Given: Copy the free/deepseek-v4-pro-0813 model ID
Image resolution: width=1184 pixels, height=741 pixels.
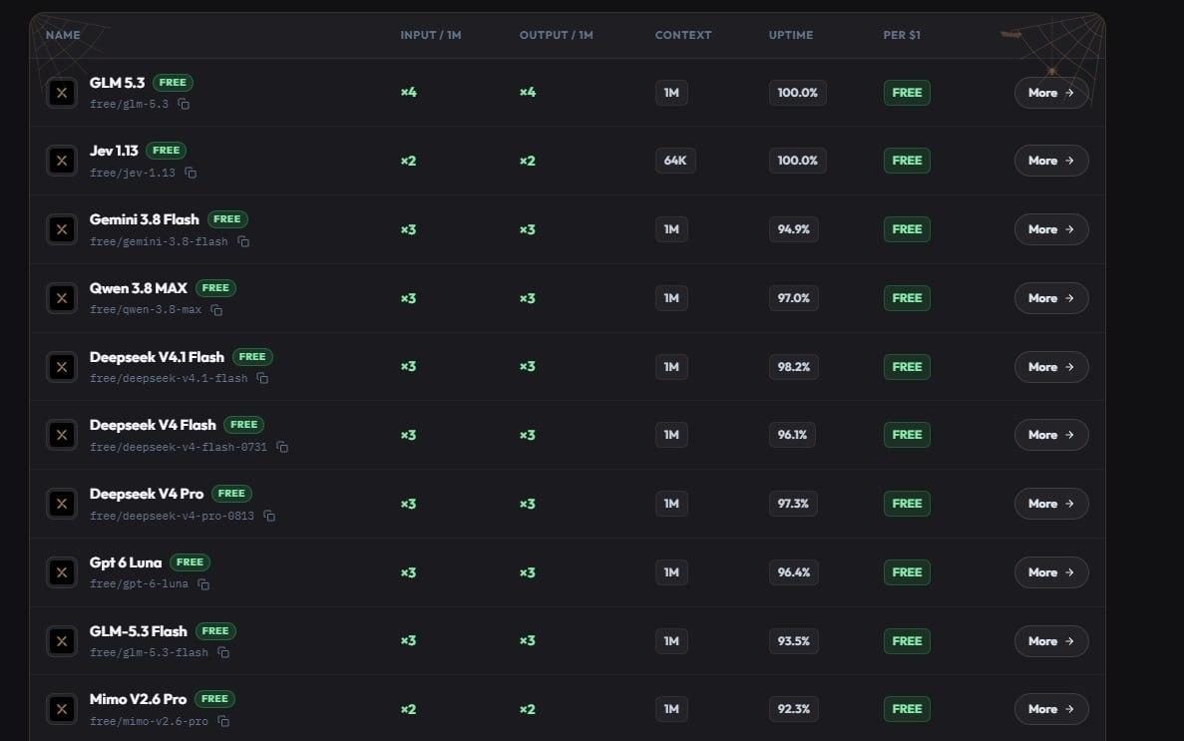Looking at the screenshot, I should pyautogui.click(x=269, y=516).
